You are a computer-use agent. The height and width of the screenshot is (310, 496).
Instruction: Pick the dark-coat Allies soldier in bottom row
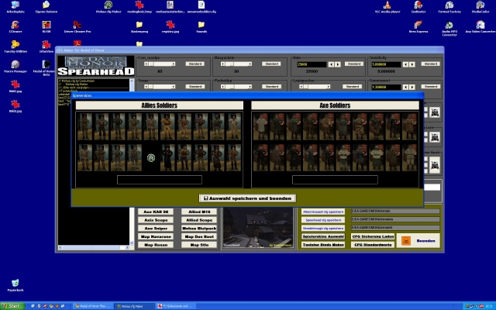click(167, 157)
